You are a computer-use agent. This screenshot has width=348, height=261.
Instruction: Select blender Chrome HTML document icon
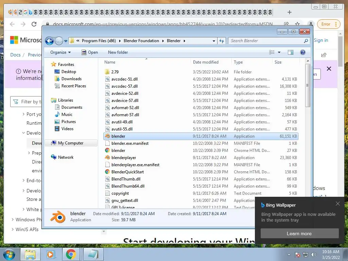107,151
